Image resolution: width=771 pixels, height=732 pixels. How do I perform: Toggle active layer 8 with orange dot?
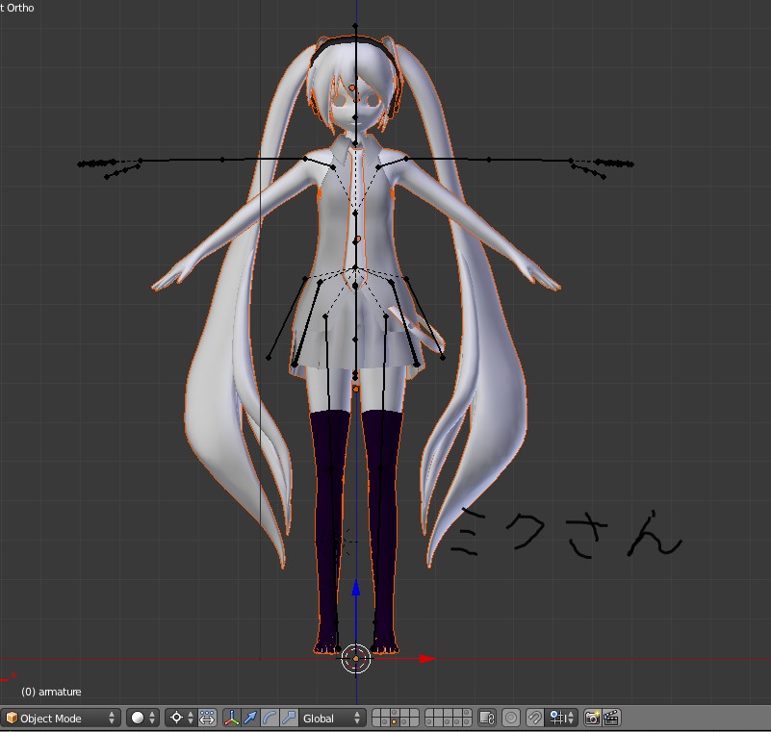pos(395,721)
